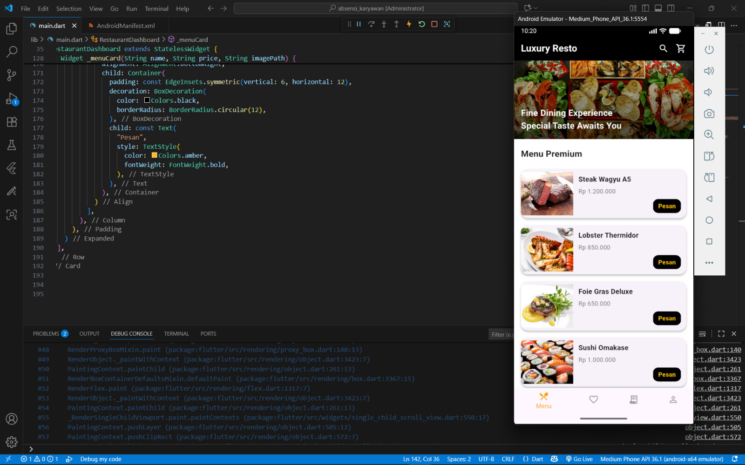Toggle the bottom panel layout button

[658, 8]
